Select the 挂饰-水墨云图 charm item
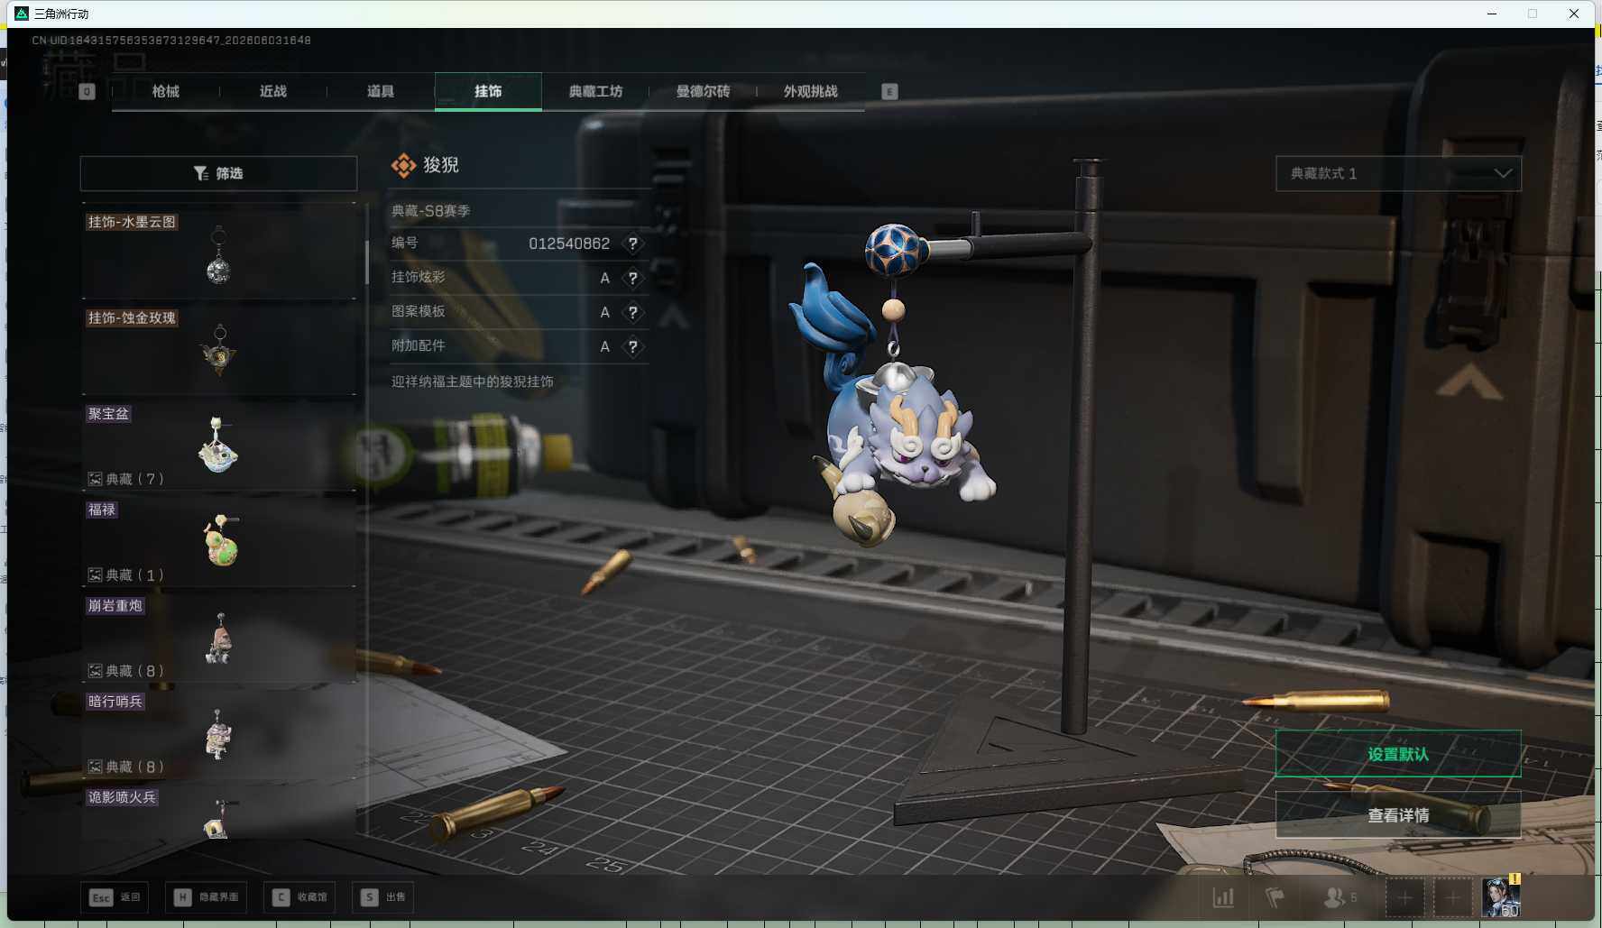Screen dimensions: 1602x928 click(218, 252)
